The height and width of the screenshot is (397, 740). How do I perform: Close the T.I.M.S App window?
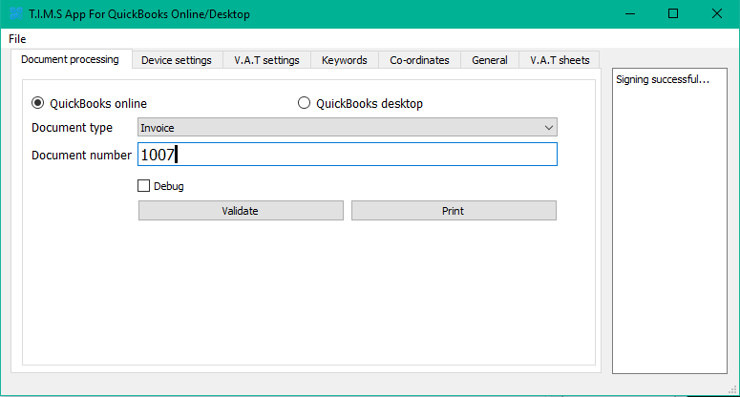pyautogui.click(x=717, y=13)
